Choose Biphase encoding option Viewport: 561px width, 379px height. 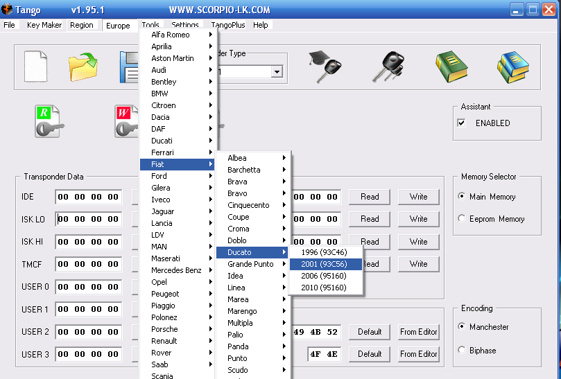(x=462, y=350)
